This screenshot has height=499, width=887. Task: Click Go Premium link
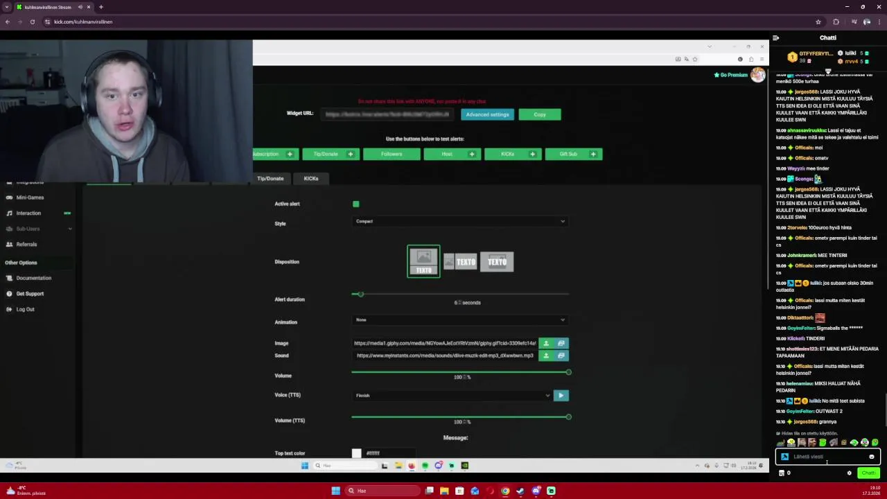(x=731, y=75)
